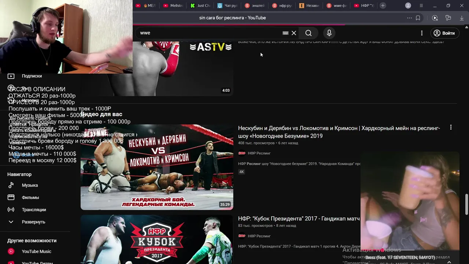Screen dimensions: 469x264
Task: Click the 'Другие возможности' sidebar heading
Action: click(32, 241)
